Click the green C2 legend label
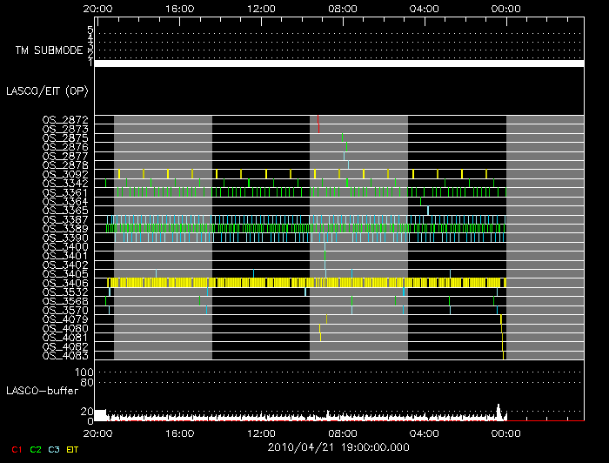This screenshot has width=609, height=463. point(36,449)
